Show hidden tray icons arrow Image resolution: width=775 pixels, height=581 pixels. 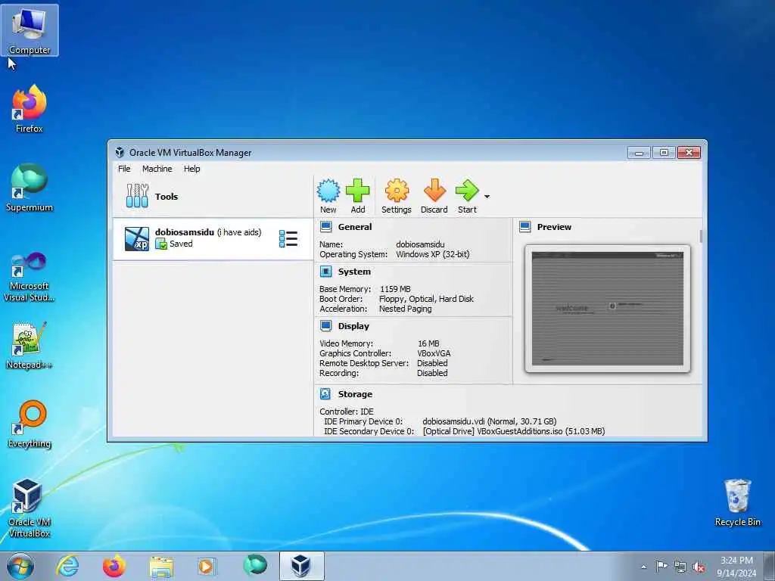643,567
